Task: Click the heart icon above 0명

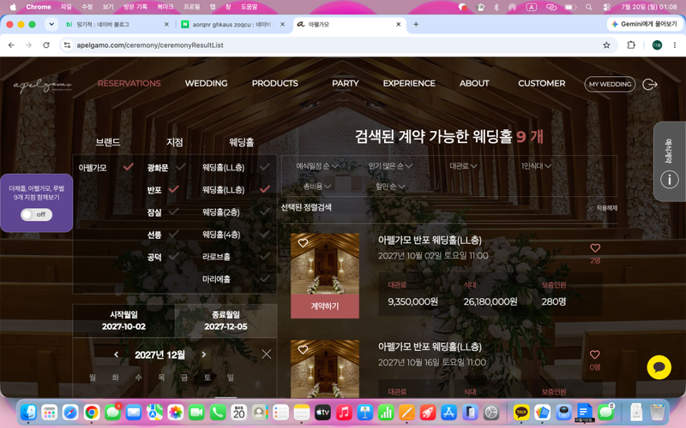Action: tap(594, 354)
